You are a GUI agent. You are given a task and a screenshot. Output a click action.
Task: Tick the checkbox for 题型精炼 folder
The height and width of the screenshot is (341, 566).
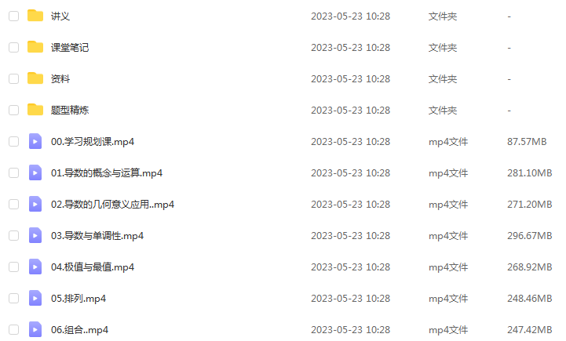tap(13, 110)
